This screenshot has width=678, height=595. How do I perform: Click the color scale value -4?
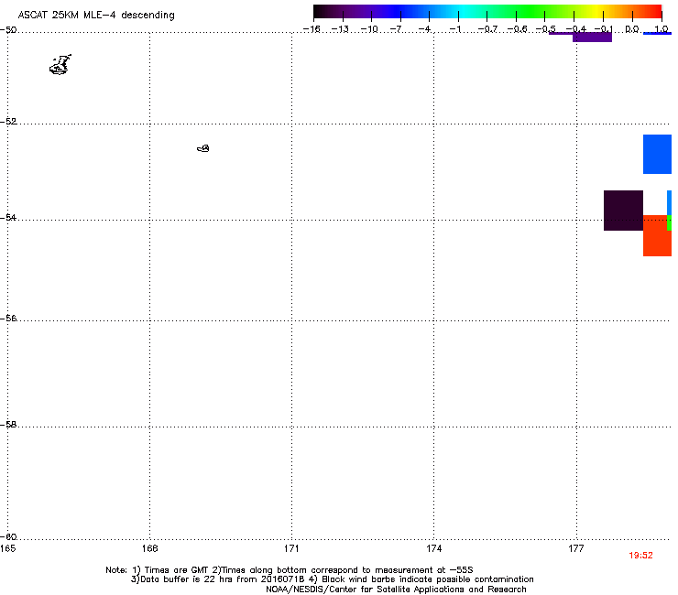coord(424,29)
